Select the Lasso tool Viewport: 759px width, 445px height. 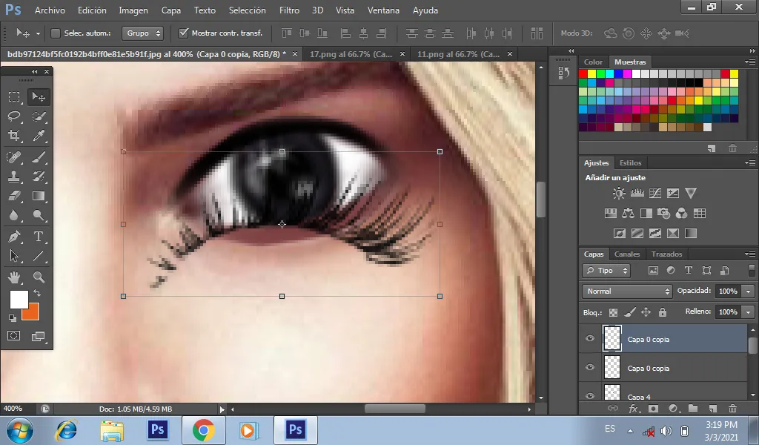[15, 116]
